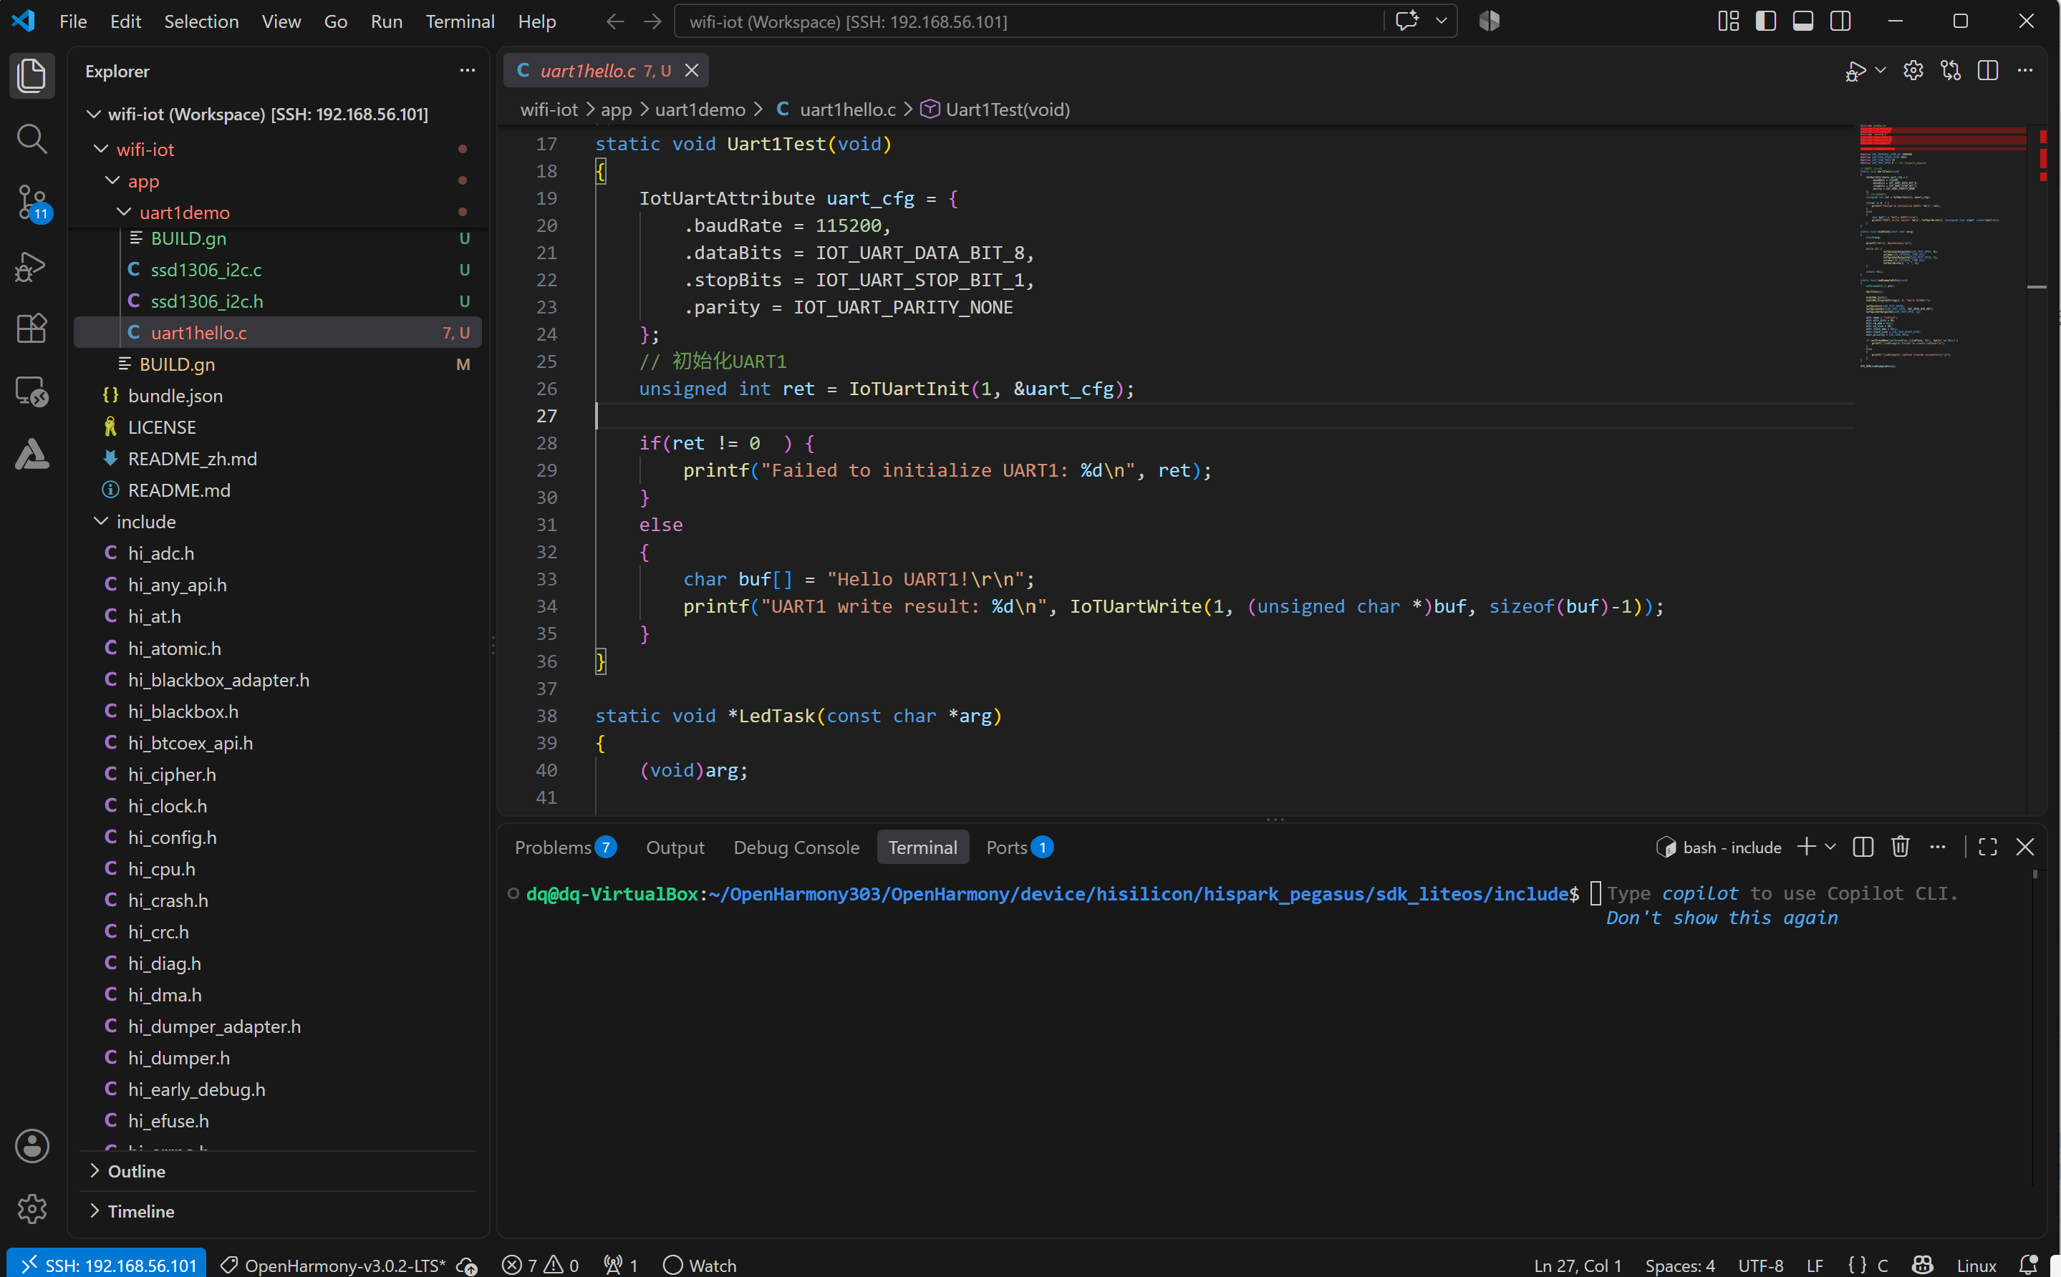Screen dimensions: 2061x1277
Task: Open launch profile dropdown next to new terminal
Action: [1830, 847]
